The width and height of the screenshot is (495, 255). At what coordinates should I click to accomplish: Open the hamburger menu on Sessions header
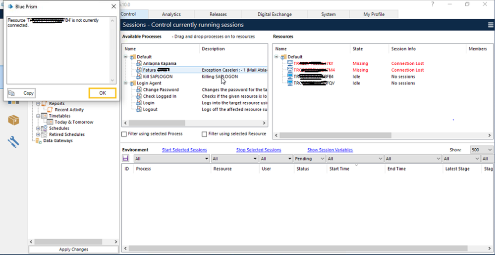click(x=491, y=25)
